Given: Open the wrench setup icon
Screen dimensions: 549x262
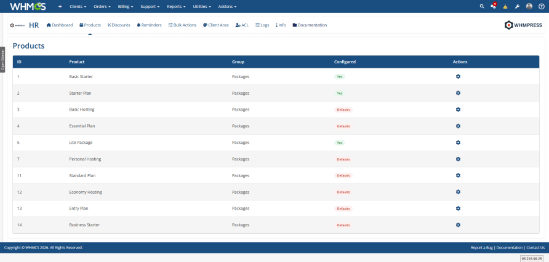Looking at the screenshot, I should [517, 6].
